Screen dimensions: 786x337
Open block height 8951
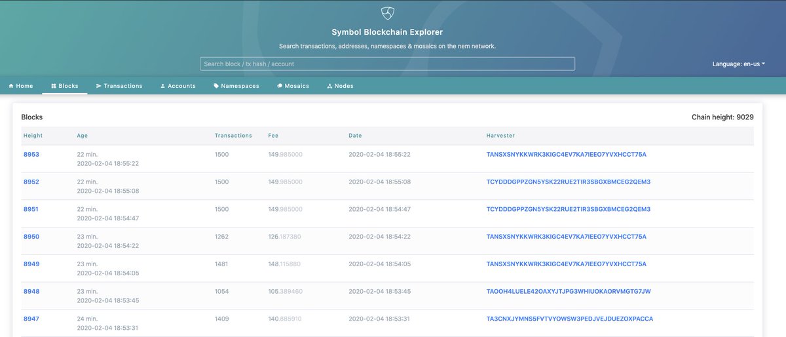[31, 210]
